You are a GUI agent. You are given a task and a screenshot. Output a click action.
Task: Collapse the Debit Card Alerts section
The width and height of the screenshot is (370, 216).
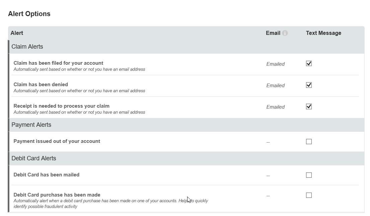pyautogui.click(x=33, y=158)
